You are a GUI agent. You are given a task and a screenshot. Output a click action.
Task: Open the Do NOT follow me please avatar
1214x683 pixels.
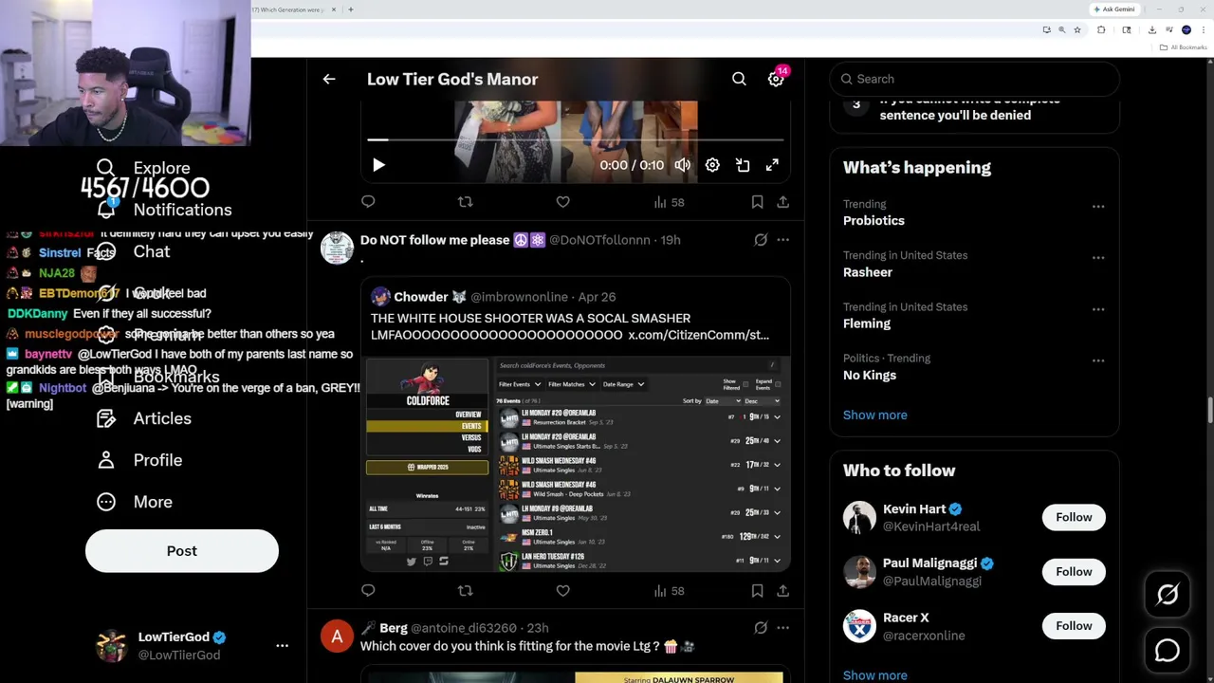(x=337, y=248)
